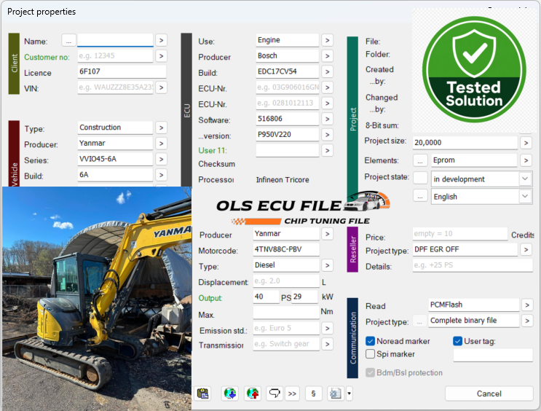This screenshot has height=411, width=541.
Task: Click the Displacement input field
Action: pos(286,281)
